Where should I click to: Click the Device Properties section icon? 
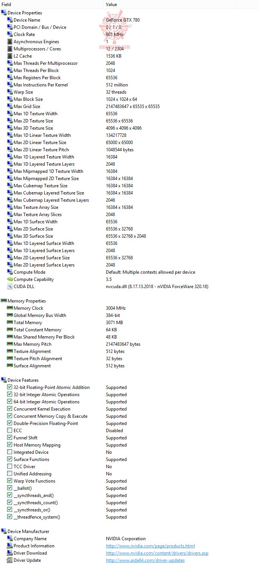click(x=4, y=13)
